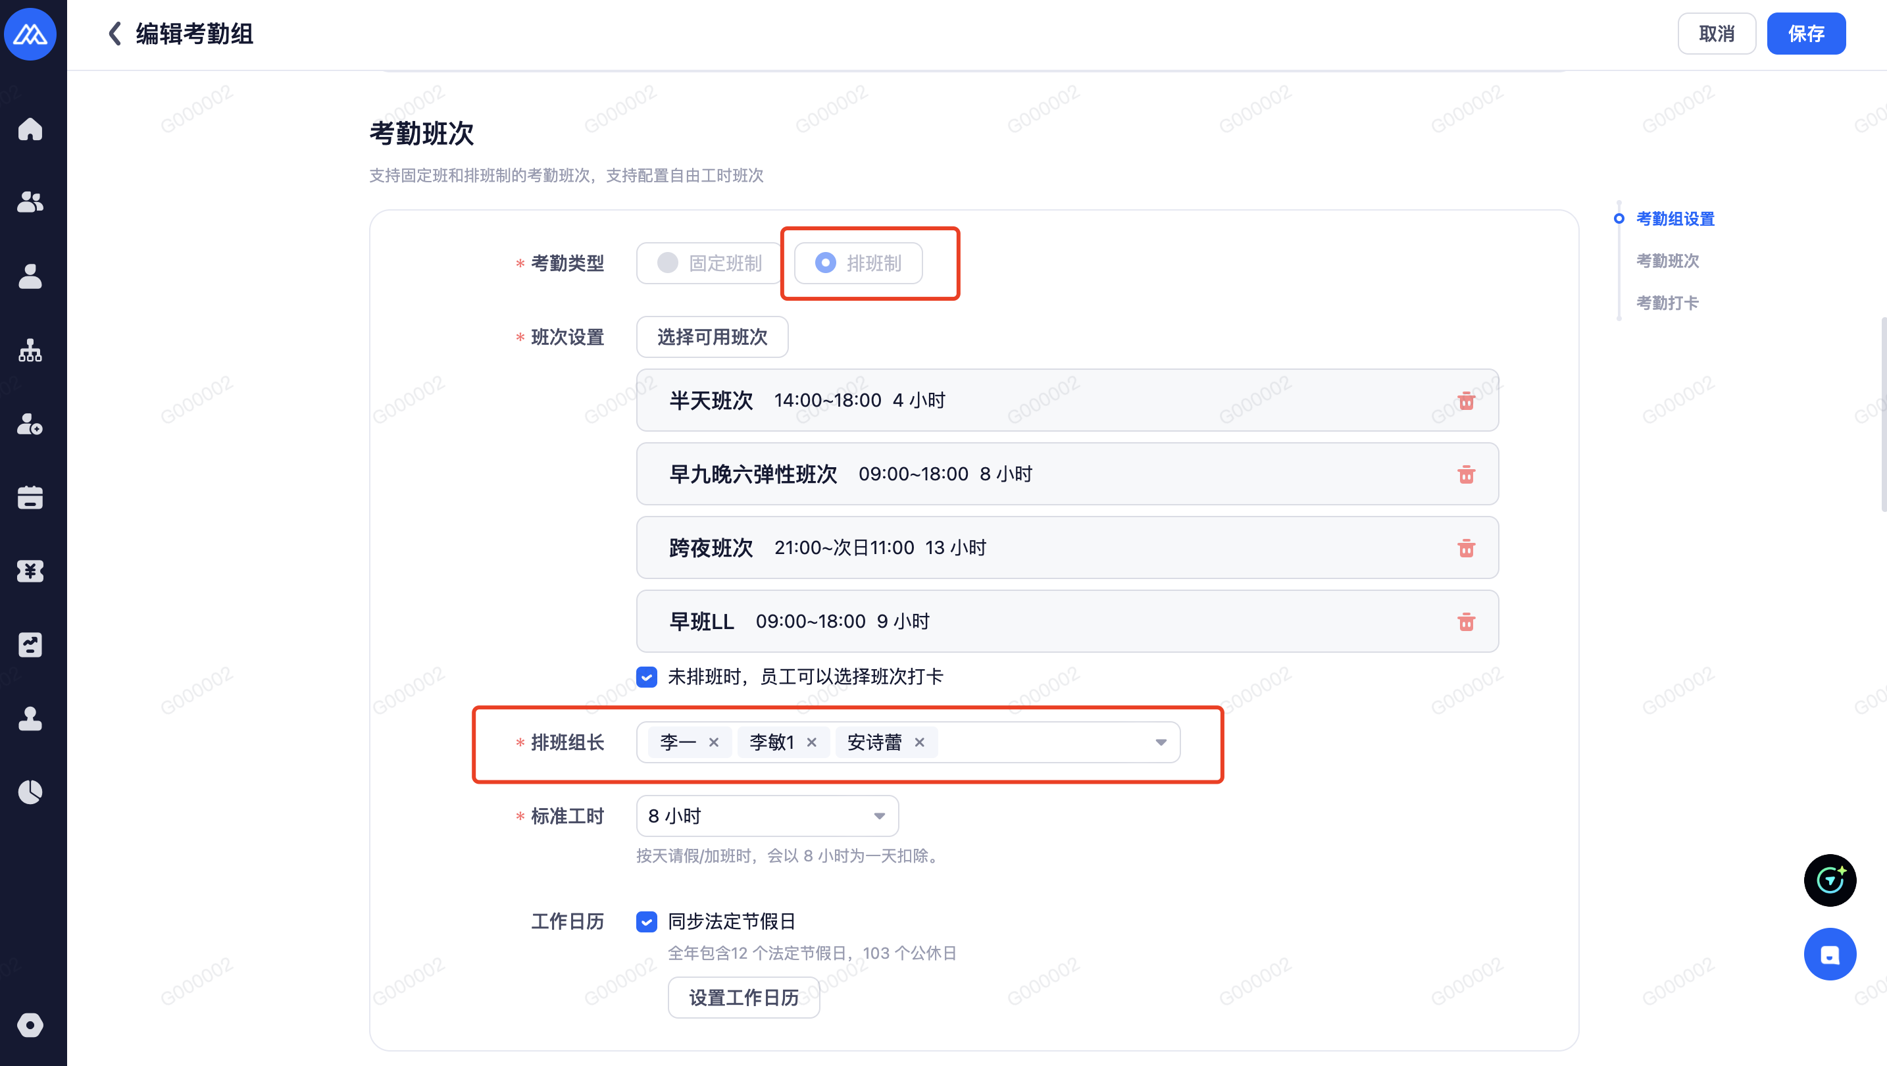
Task: Click 选择可用班次 button
Action: 712,337
